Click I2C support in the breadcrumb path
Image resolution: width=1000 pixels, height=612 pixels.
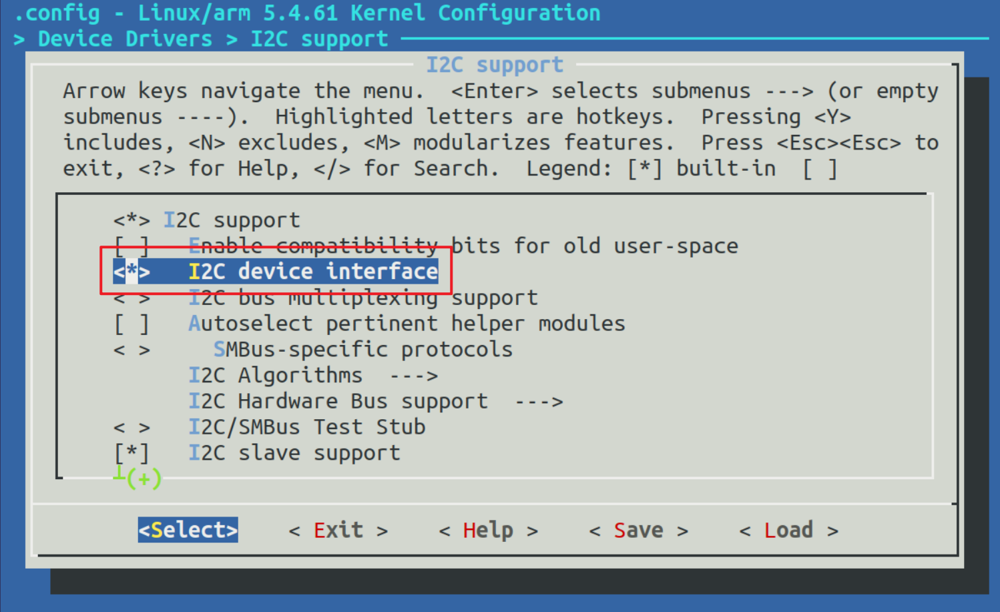pyautogui.click(x=319, y=39)
